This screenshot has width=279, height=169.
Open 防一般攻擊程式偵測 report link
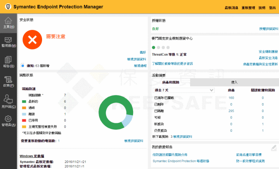(x=250, y=161)
